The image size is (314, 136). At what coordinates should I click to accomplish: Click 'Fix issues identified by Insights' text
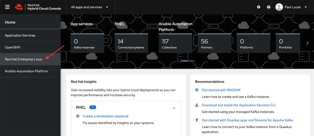119,123
